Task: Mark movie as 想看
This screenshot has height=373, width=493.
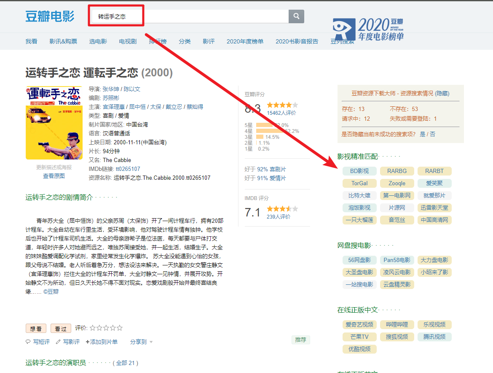Action: point(36,328)
